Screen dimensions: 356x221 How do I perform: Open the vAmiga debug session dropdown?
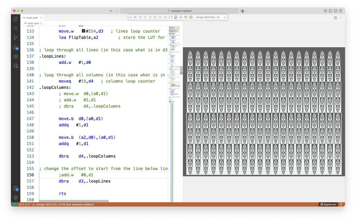(211, 17)
